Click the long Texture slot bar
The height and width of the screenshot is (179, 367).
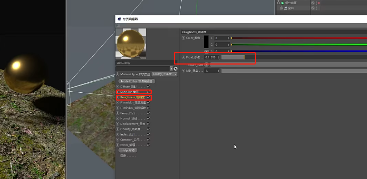point(288,65)
